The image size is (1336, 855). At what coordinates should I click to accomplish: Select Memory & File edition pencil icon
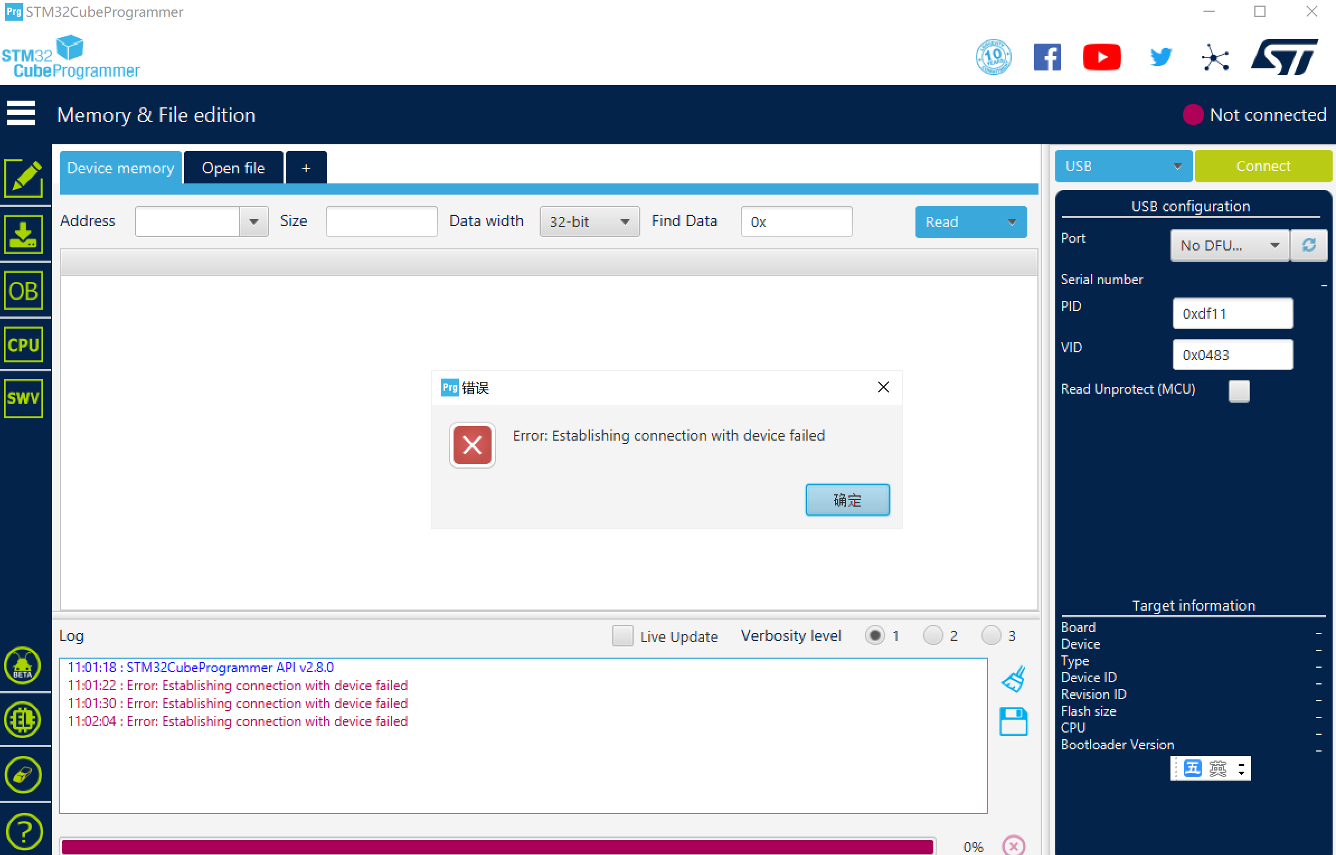(x=24, y=178)
